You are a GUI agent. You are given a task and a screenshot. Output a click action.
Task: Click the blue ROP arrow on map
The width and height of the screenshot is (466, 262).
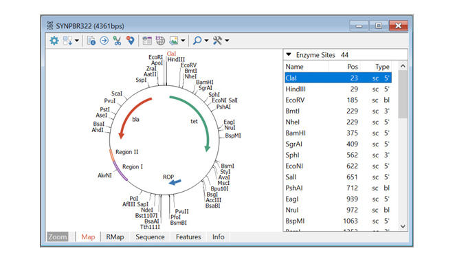point(175,182)
